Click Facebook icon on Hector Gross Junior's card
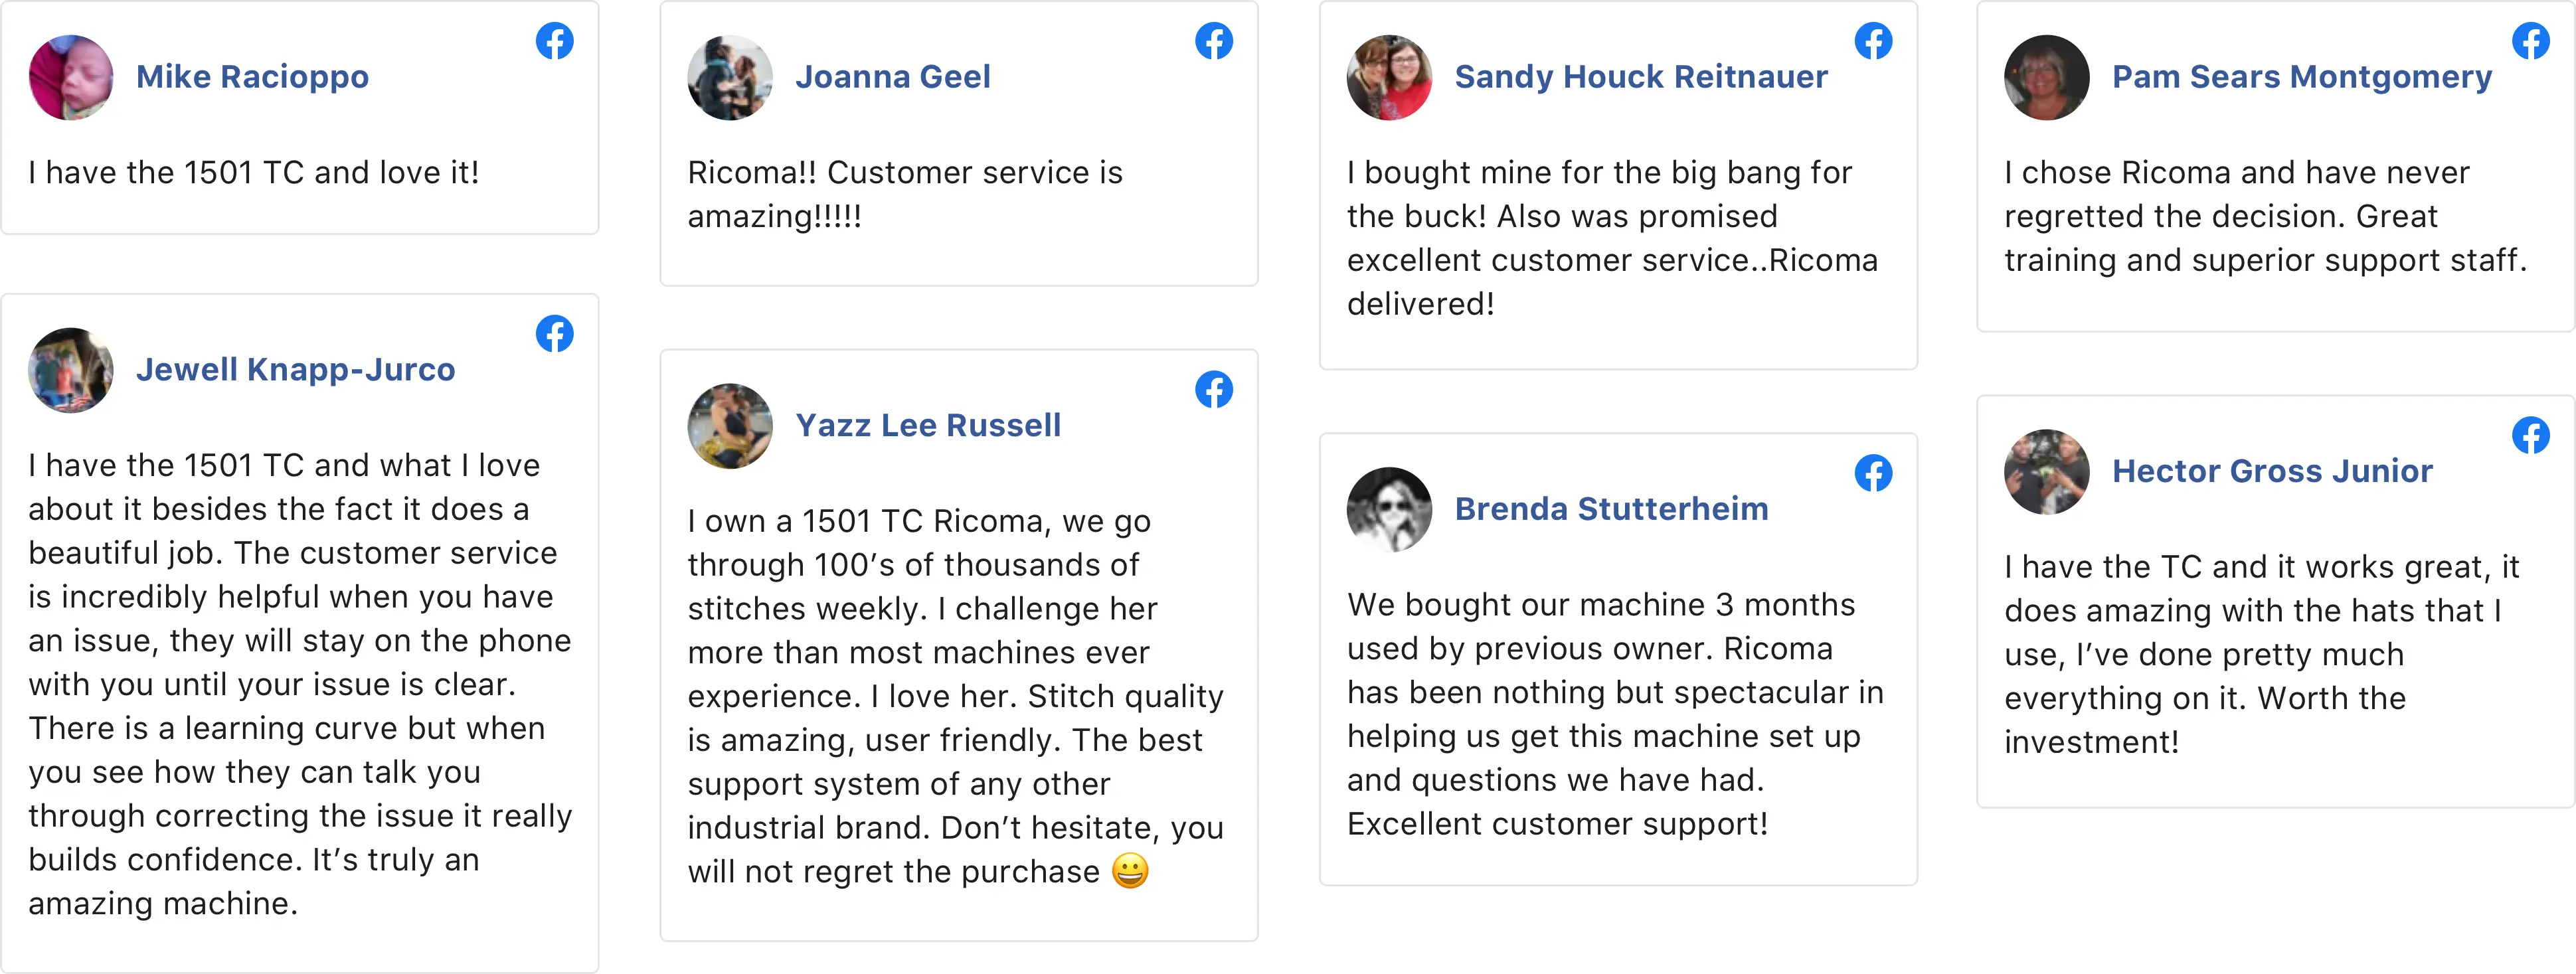The height and width of the screenshot is (974, 2576). [2531, 435]
